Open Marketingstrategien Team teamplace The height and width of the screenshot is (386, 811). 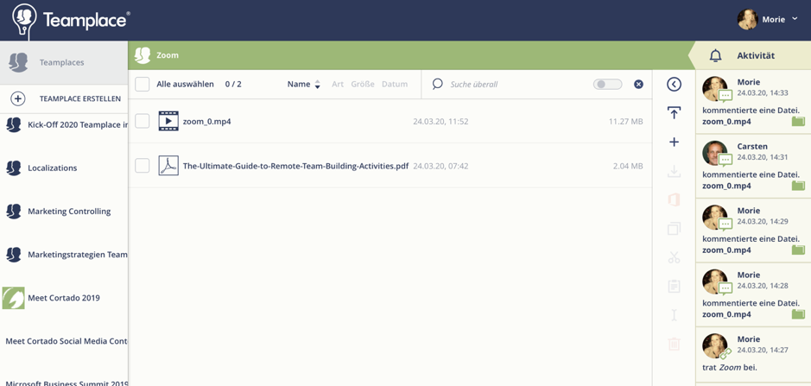64,255
